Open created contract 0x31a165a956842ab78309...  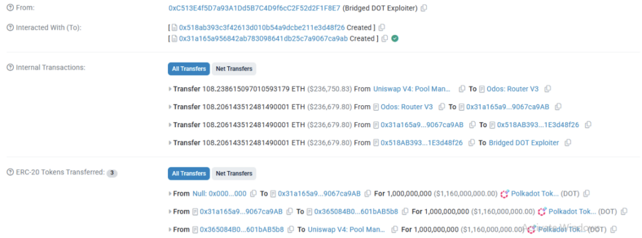click(264, 38)
